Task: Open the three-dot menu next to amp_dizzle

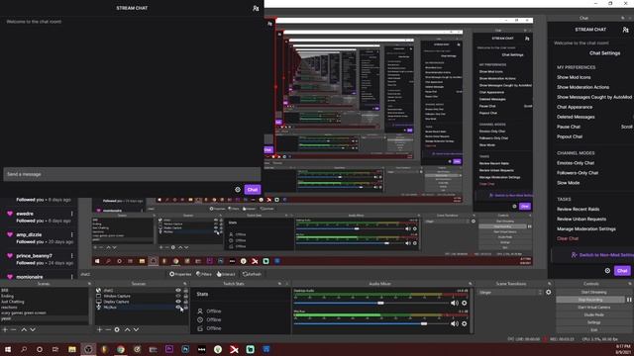Action: pos(72,234)
